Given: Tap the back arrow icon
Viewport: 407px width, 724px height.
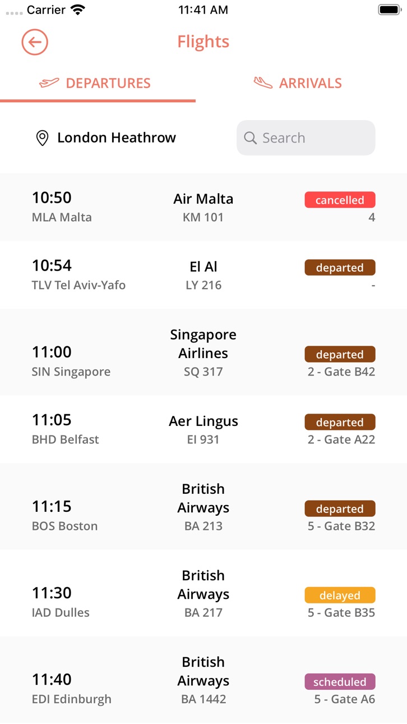Looking at the screenshot, I should [x=35, y=42].
